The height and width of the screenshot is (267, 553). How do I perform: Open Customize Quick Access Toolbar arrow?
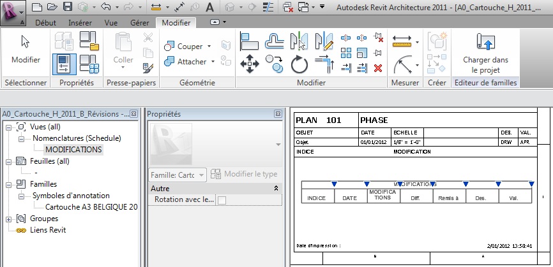point(322,6)
